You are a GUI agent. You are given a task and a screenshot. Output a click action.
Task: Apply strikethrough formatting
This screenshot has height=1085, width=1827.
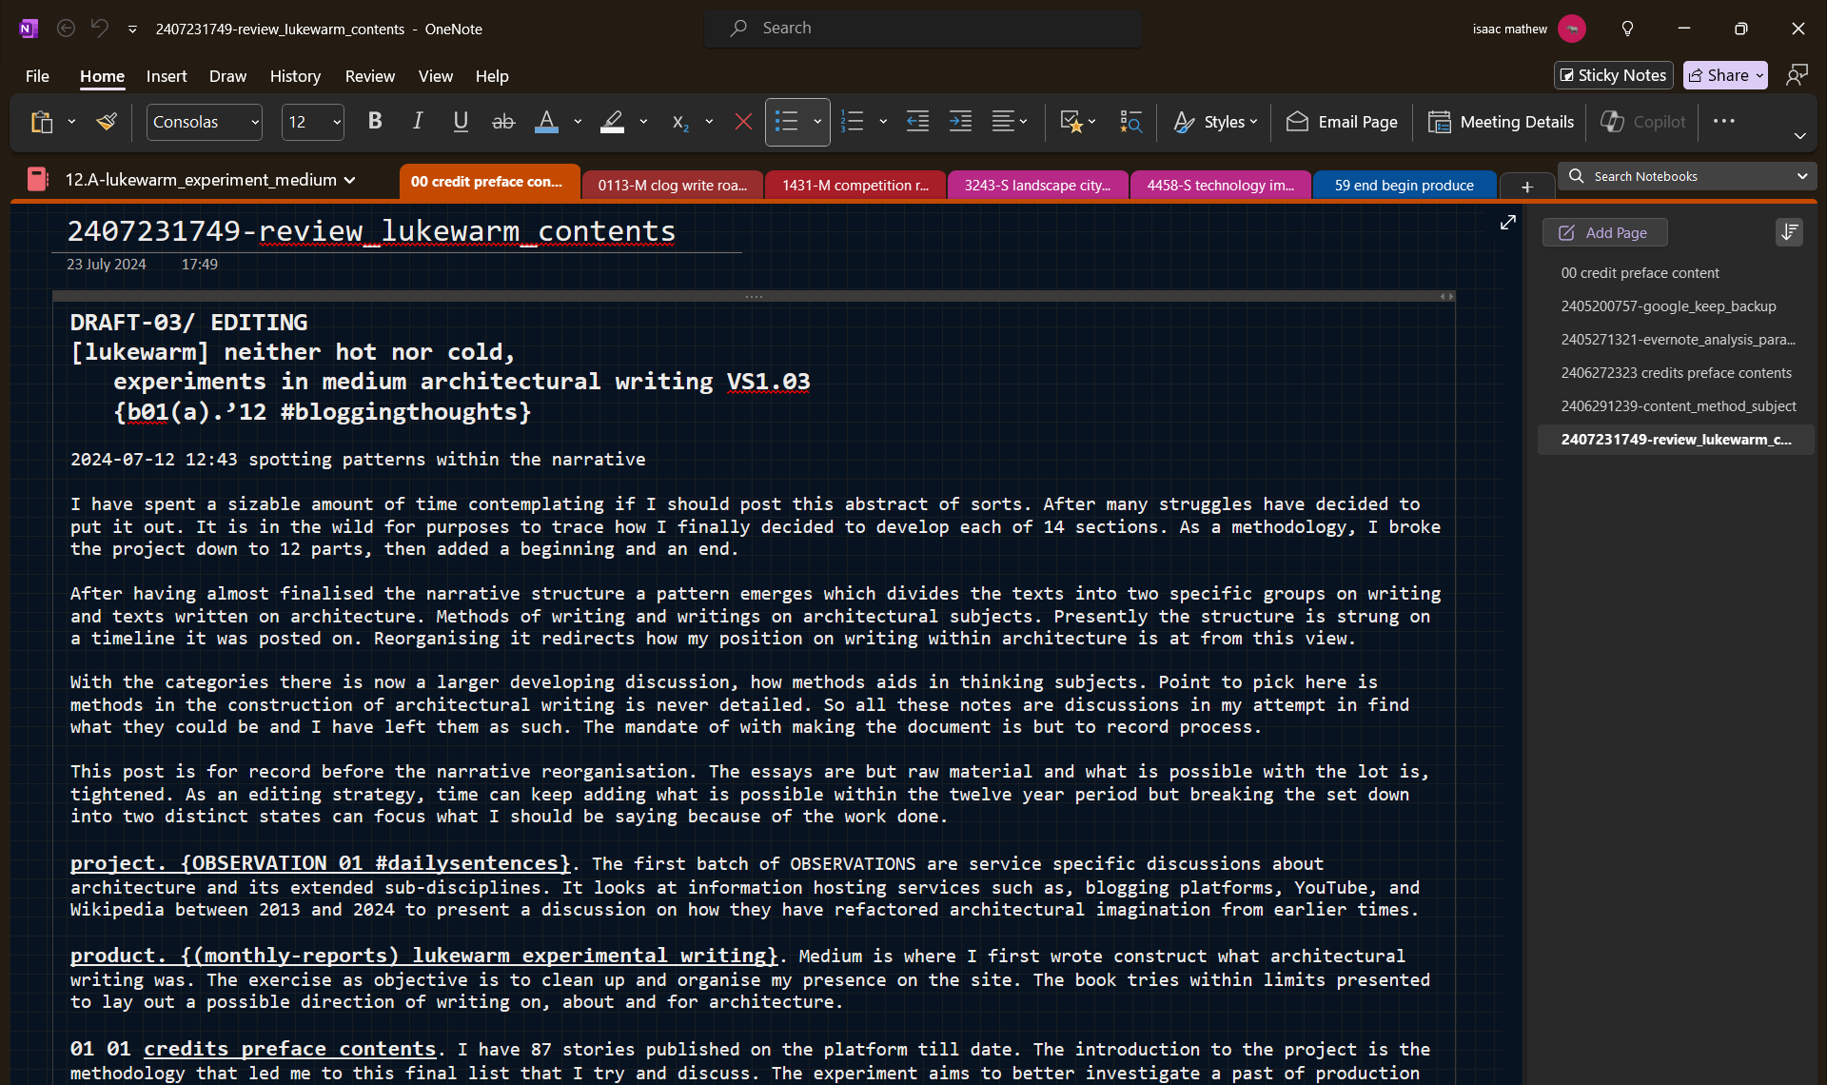click(502, 122)
